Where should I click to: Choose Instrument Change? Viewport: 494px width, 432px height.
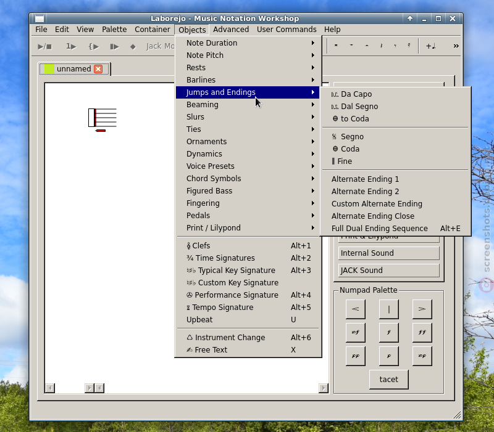[248, 337]
